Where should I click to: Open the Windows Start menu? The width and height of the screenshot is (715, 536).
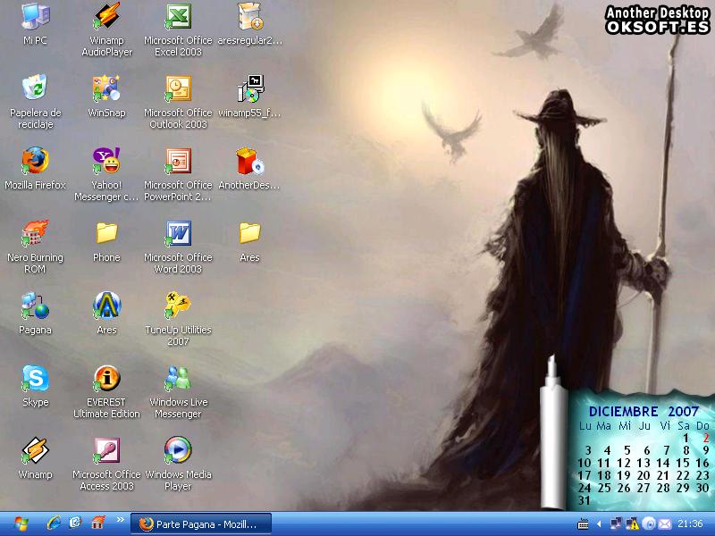(21, 523)
